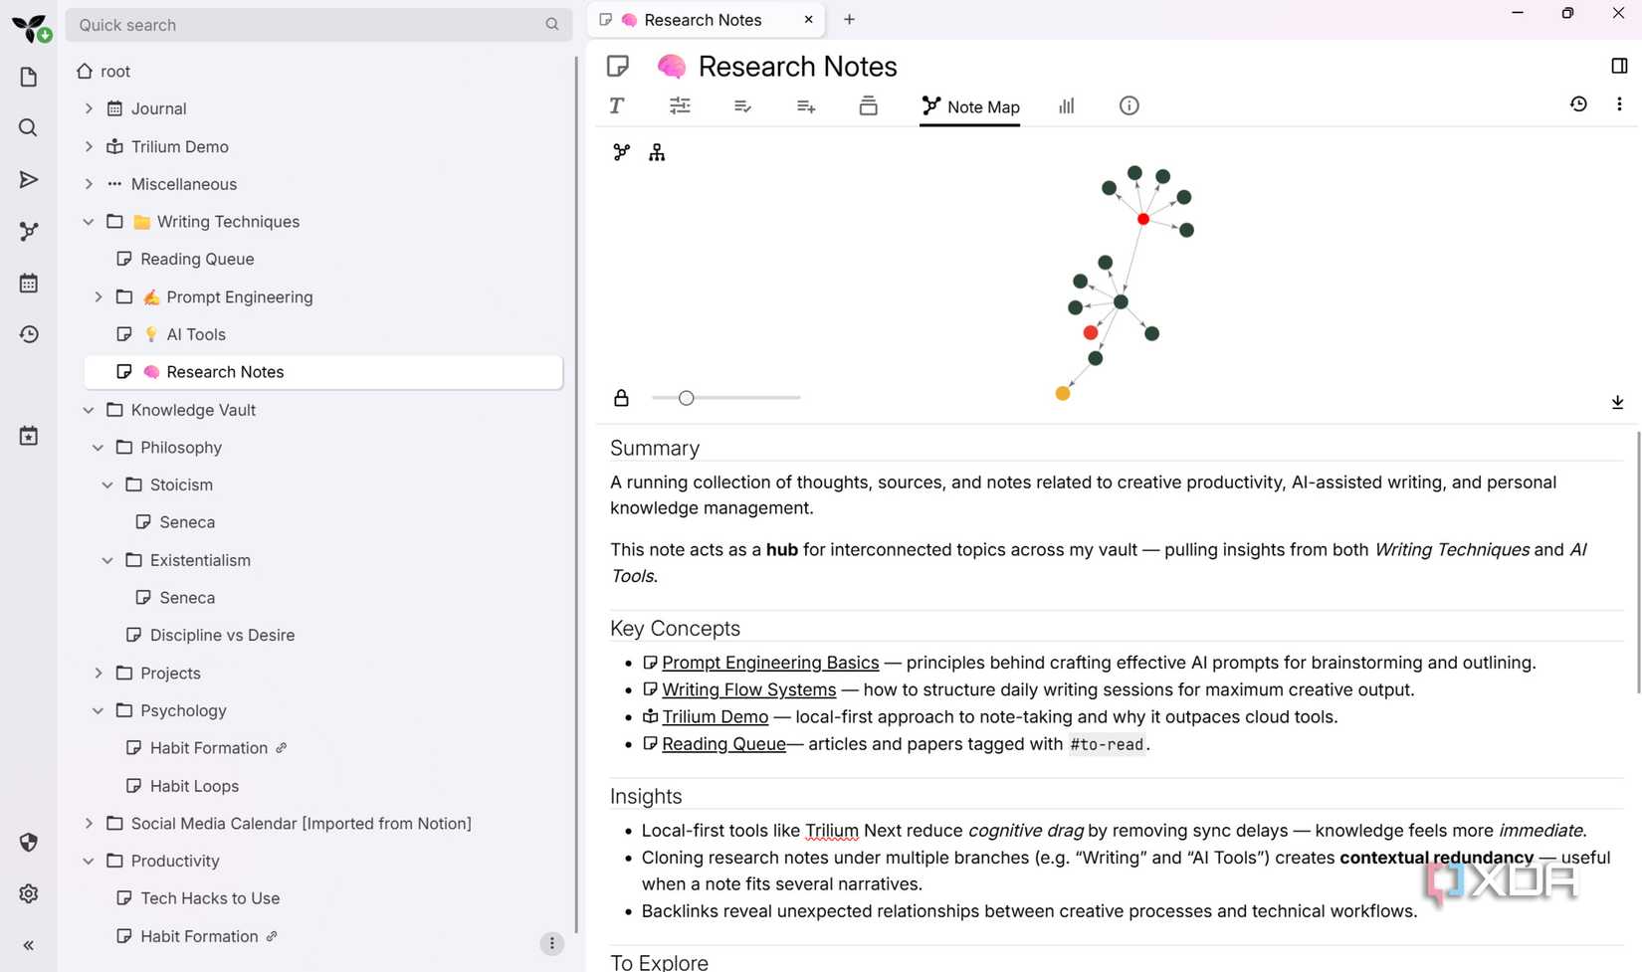
Task: Open the note info panel via the info icon
Action: [x=1129, y=105]
